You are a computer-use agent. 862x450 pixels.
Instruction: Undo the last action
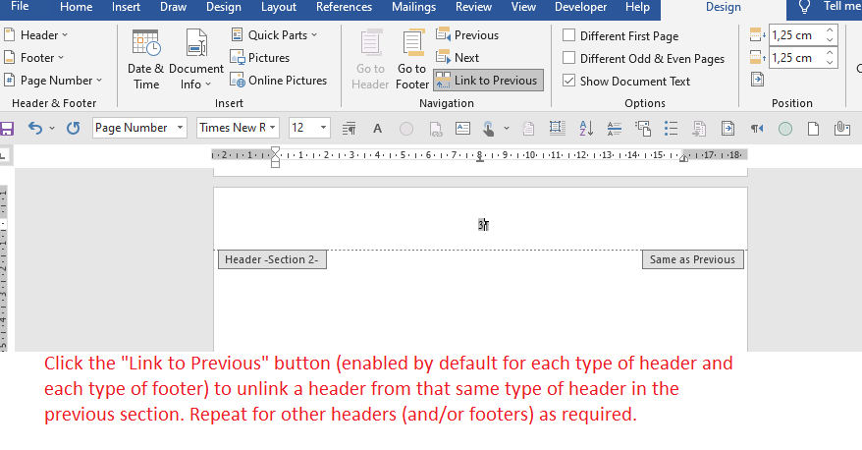[x=35, y=128]
